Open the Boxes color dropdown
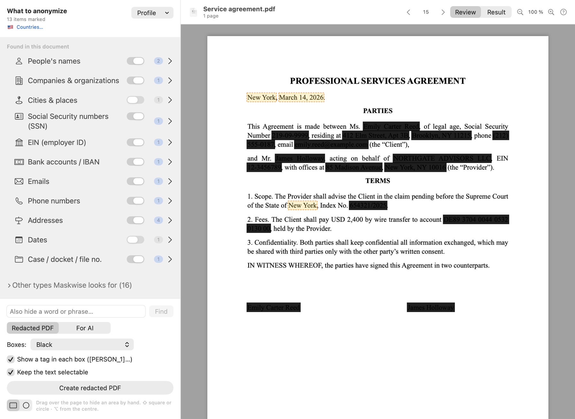The height and width of the screenshot is (419, 575). [x=82, y=345]
